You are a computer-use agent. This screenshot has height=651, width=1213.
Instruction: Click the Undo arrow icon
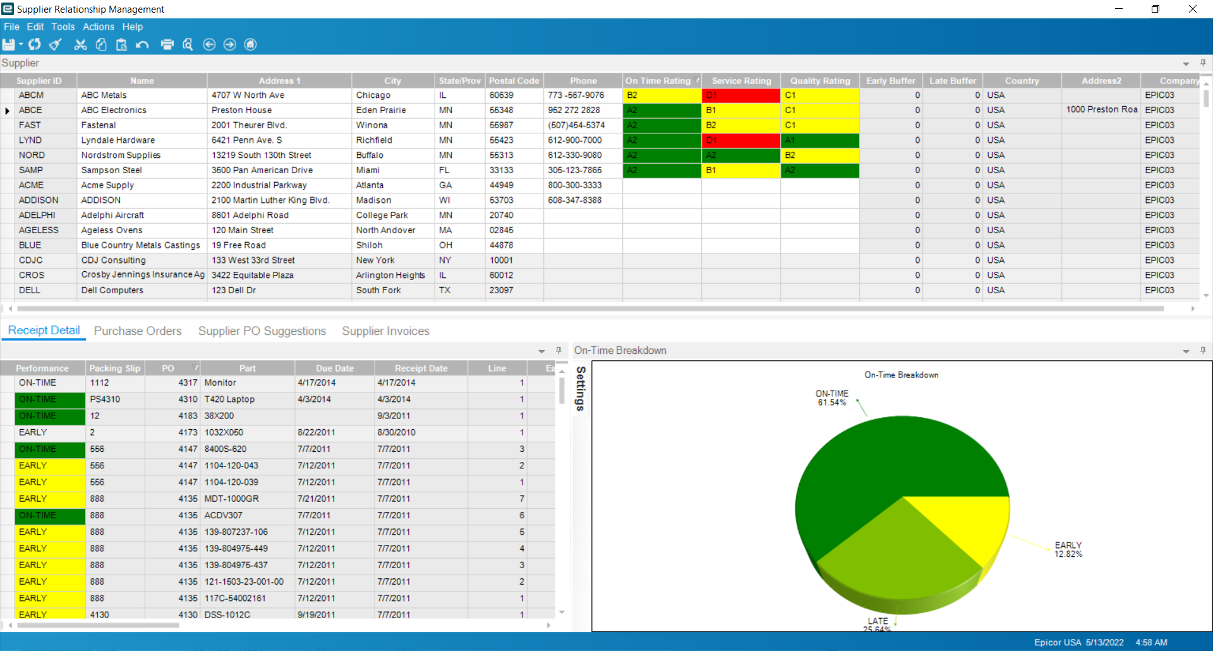[142, 44]
